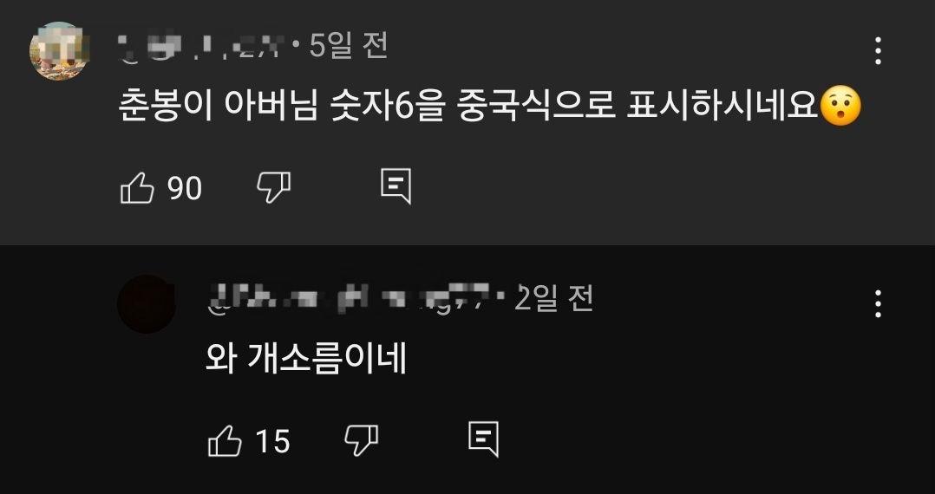This screenshot has height=494, width=935.
Task: Click the '2일 전' timestamp
Action: (x=554, y=298)
